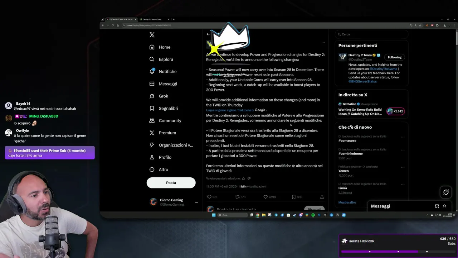This screenshot has height=258, width=458.
Task: Click the reply icon with 976 replies
Action: (212, 197)
